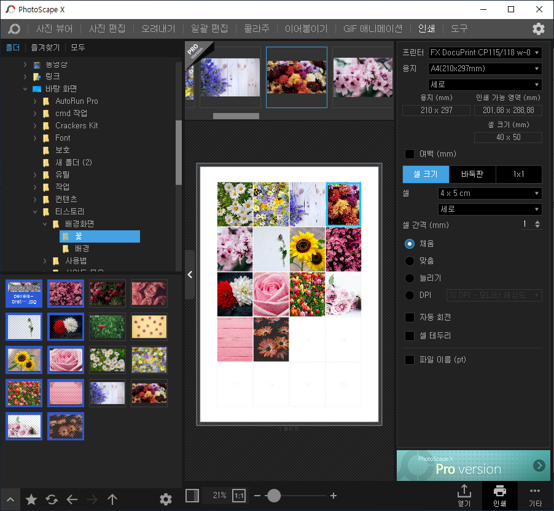Image resolution: width=554 pixels, height=511 pixels.
Task: Open GIF 애니메이션 tab
Action: (x=373, y=29)
